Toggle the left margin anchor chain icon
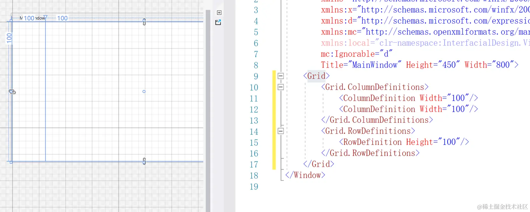This screenshot has width=530, height=212. (12, 92)
